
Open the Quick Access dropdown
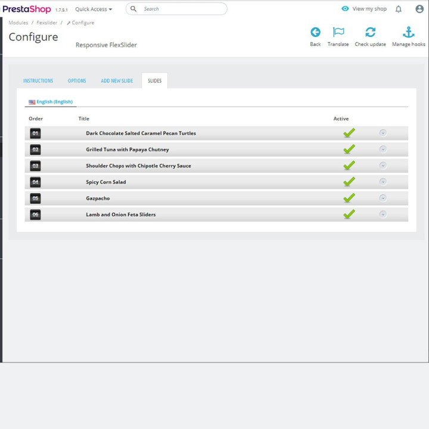94,10
